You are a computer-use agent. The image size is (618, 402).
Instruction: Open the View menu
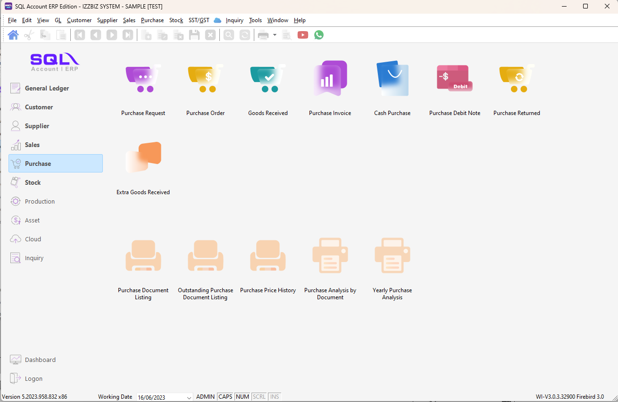[43, 20]
